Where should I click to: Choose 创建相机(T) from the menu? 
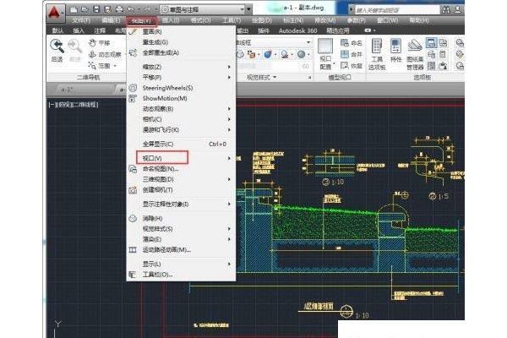point(181,190)
